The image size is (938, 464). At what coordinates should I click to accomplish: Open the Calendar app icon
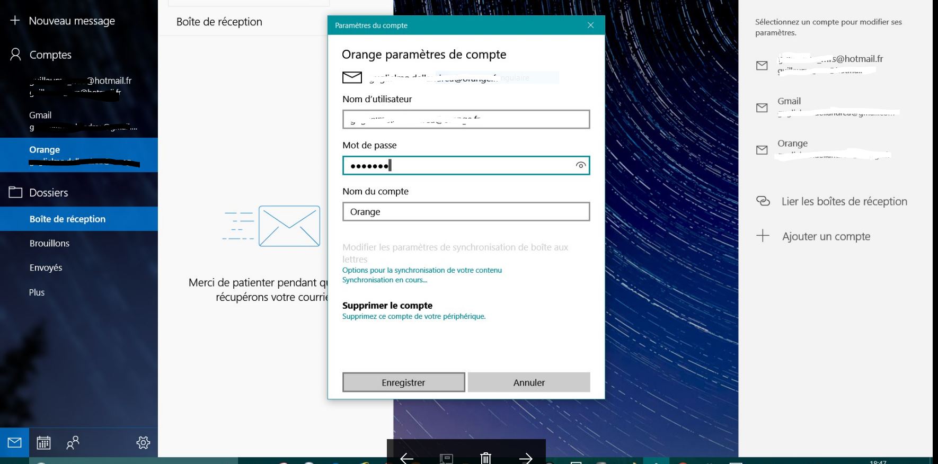coord(43,442)
